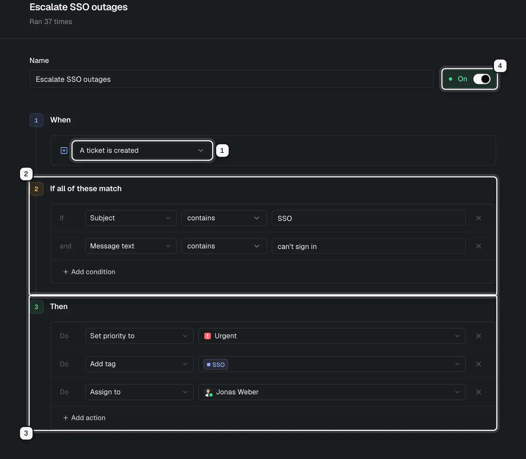Click the ticket-created trigger plus icon
Viewport: 526px width, 459px height.
[x=64, y=150]
